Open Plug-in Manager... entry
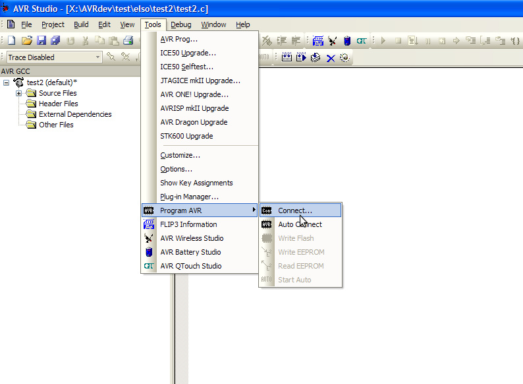523x384 pixels. click(x=200, y=197)
